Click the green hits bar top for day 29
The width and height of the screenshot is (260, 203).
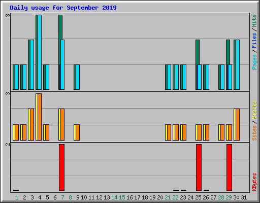[x=228, y=52]
